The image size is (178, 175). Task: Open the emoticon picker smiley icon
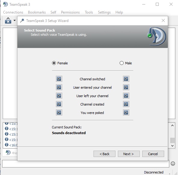pos(173,164)
